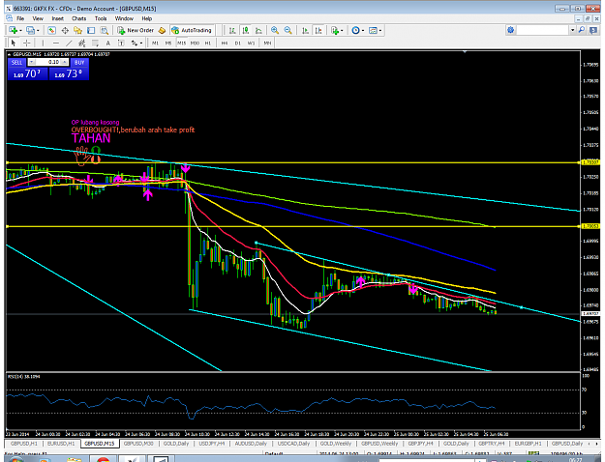Click the SELL one-click trading button

coord(16,63)
